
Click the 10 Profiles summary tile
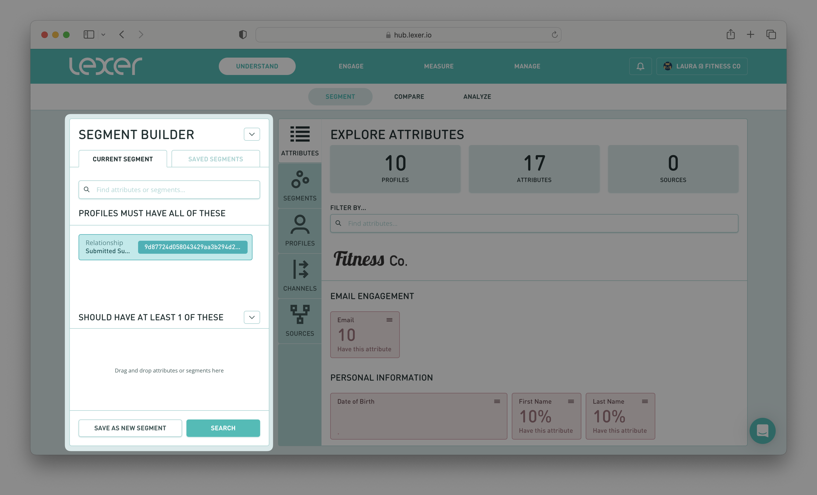point(395,169)
